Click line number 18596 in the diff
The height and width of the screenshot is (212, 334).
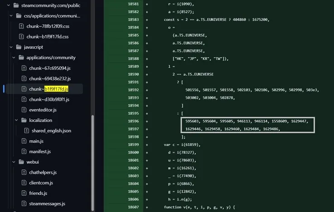(133, 121)
